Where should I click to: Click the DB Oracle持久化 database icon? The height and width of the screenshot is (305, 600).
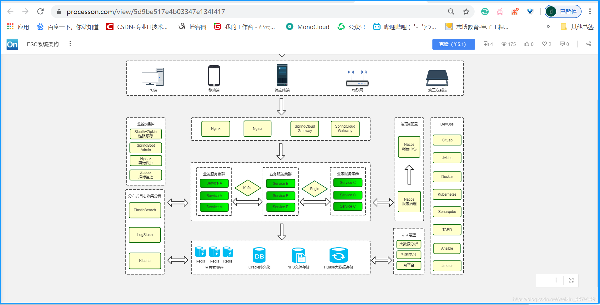click(259, 255)
